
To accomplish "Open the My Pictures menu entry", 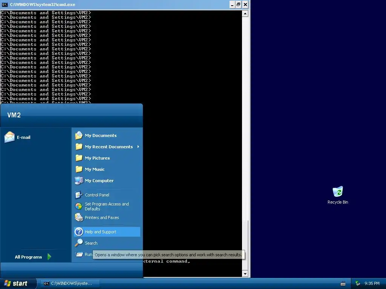I will click(x=107, y=158).
